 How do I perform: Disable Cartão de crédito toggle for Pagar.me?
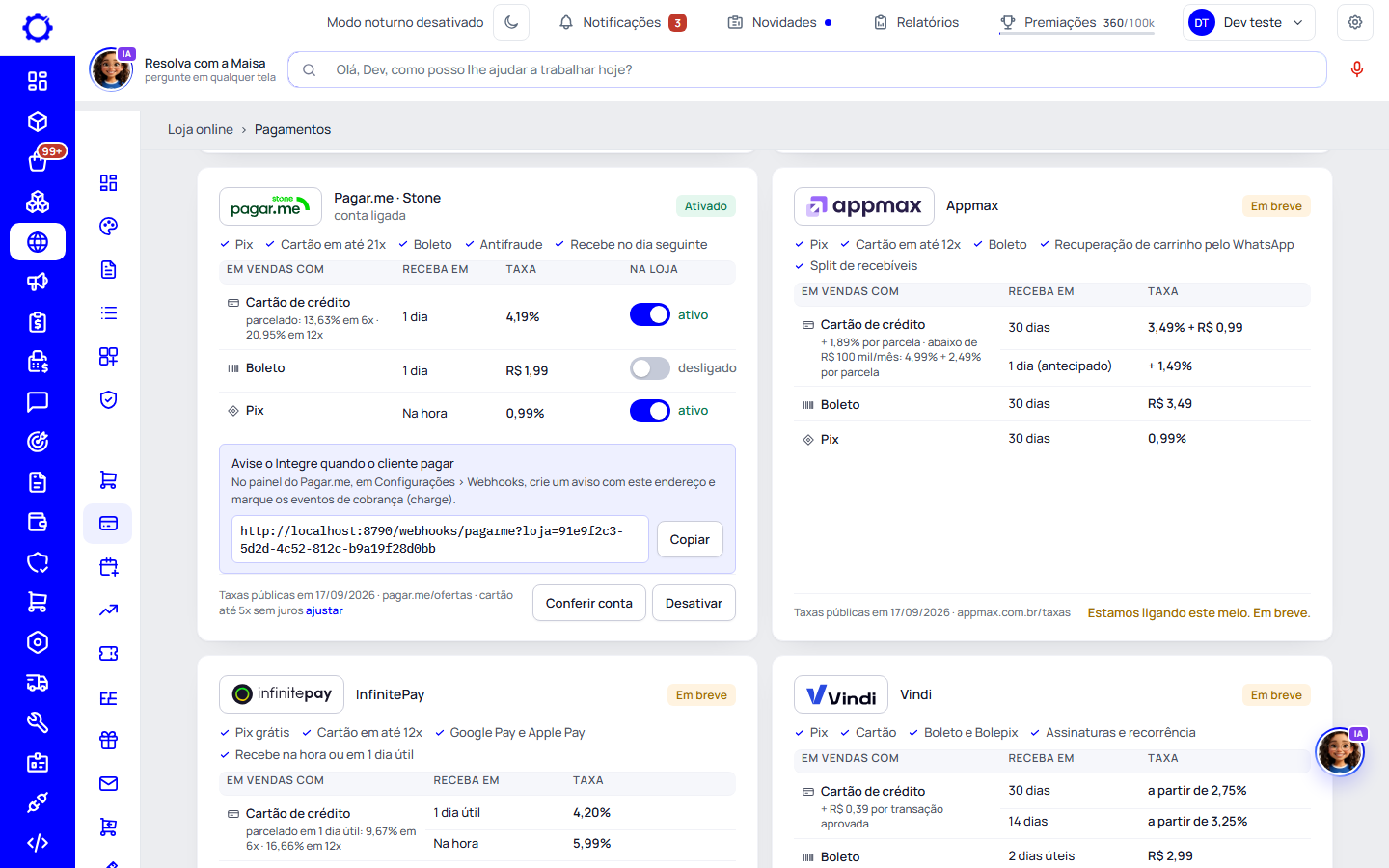click(650, 314)
